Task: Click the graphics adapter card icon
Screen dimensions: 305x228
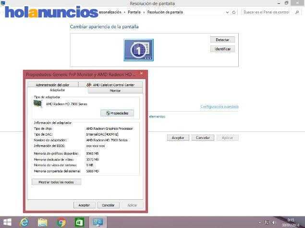Action: click(38, 104)
